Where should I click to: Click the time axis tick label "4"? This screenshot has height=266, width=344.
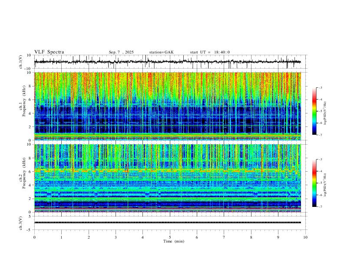142,237
